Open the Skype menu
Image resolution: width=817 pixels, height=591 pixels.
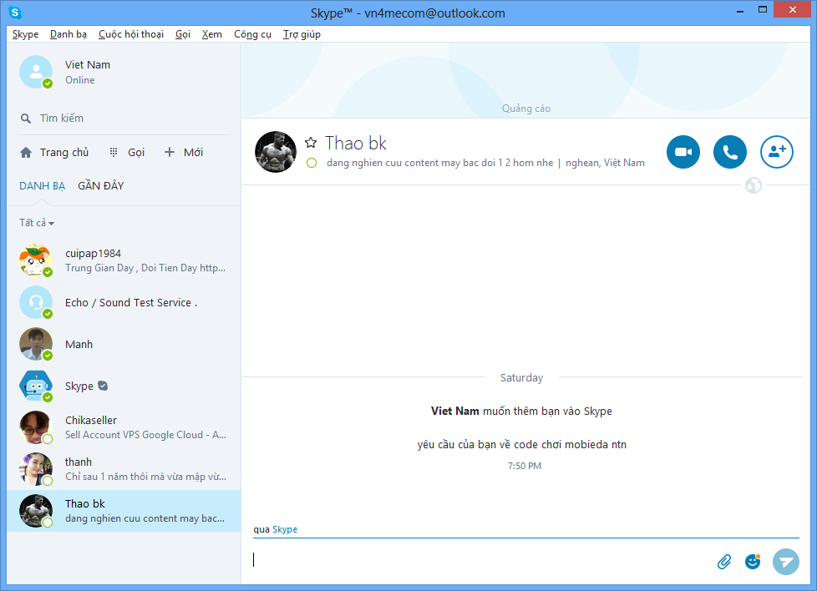[26, 34]
